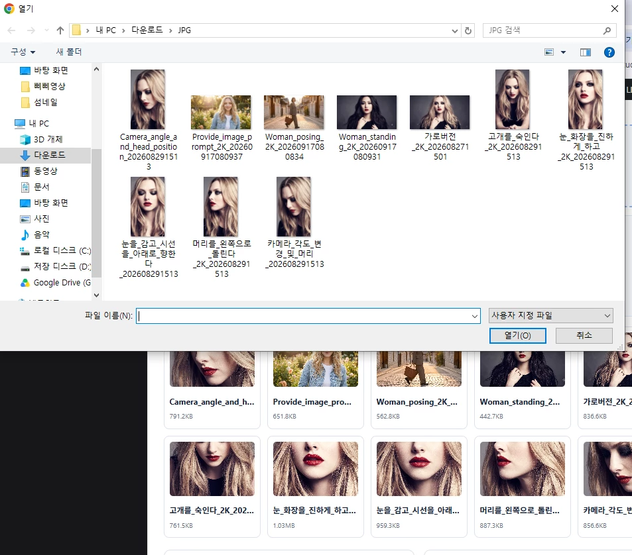Click the search magnifier icon
The height and width of the screenshot is (555, 632).
607,30
